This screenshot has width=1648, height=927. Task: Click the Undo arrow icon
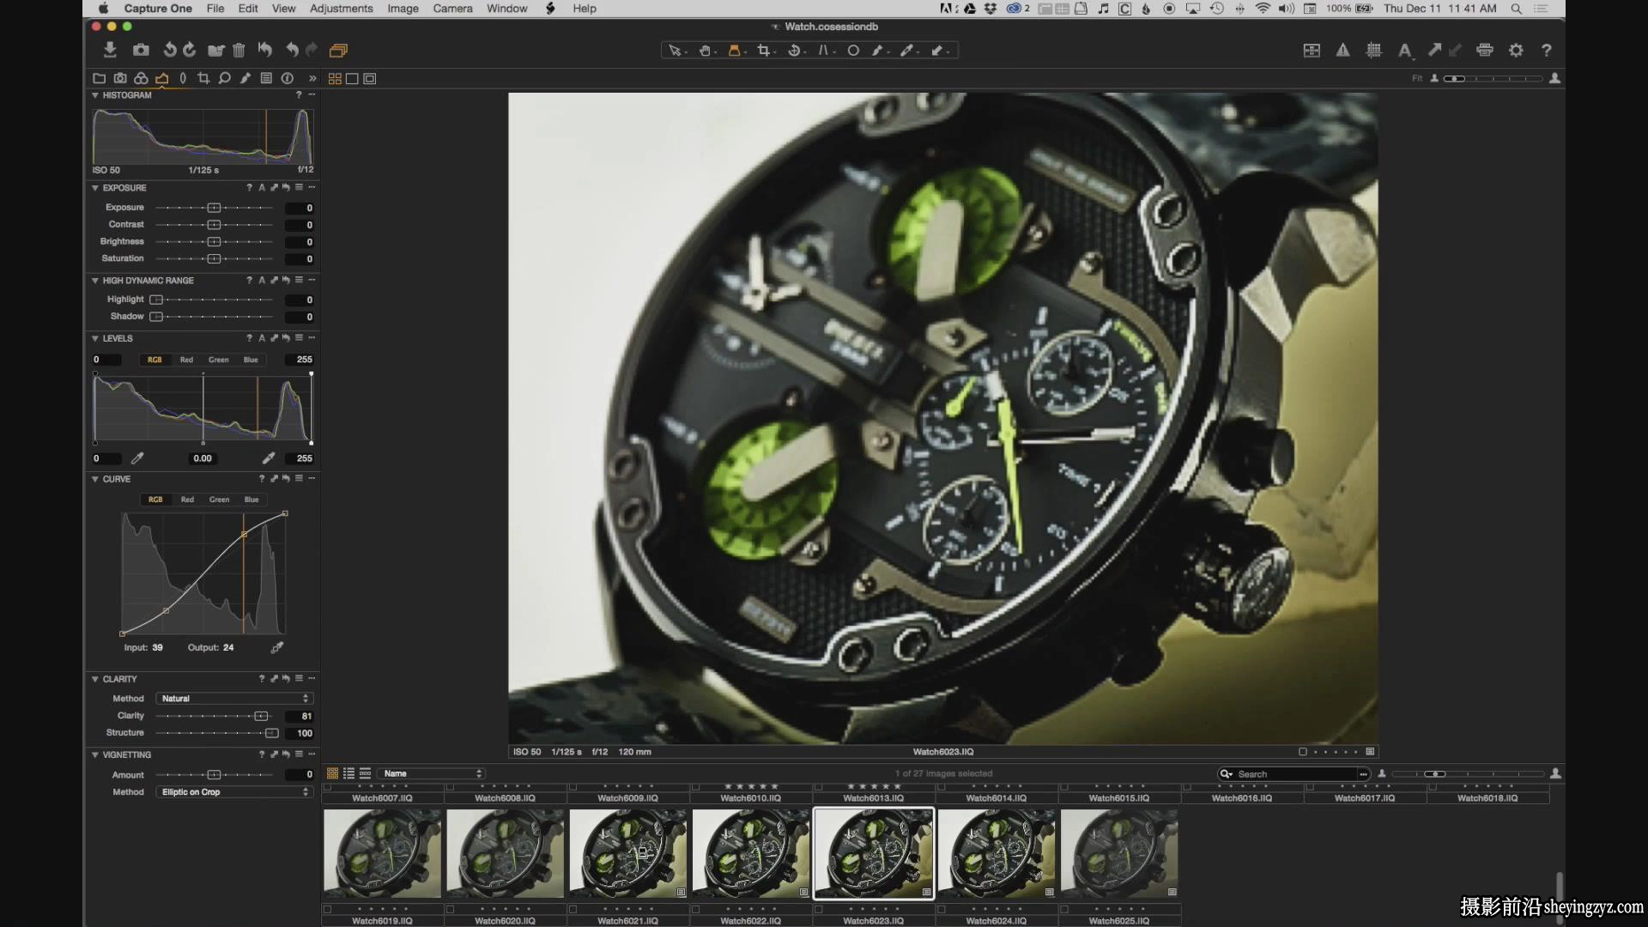coord(292,50)
